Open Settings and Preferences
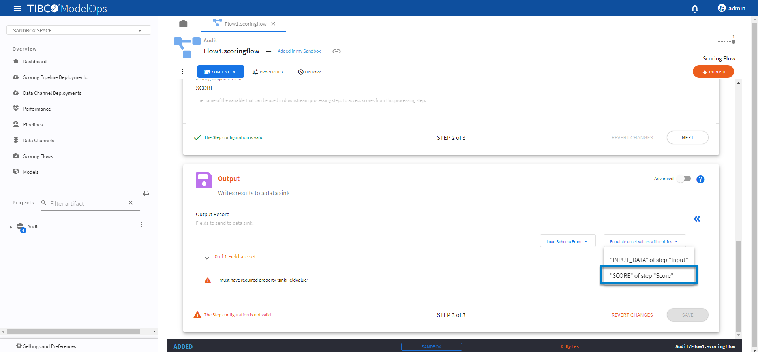The height and width of the screenshot is (352, 758). point(49,346)
